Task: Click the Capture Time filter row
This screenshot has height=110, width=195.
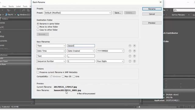Action: [x=16, y=61]
